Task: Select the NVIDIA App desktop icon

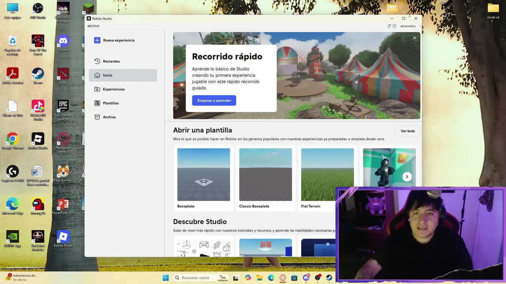Action: click(x=13, y=239)
